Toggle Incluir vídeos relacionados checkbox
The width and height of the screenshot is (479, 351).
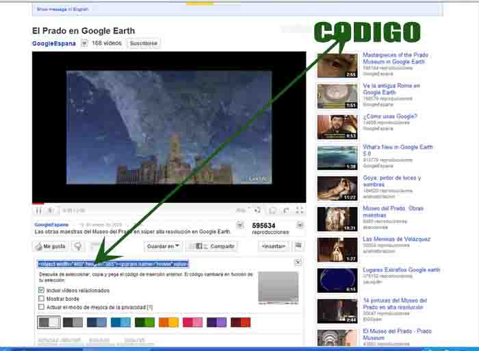42,290
